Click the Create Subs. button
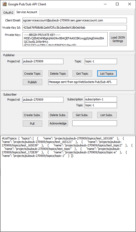 pos(32,115)
